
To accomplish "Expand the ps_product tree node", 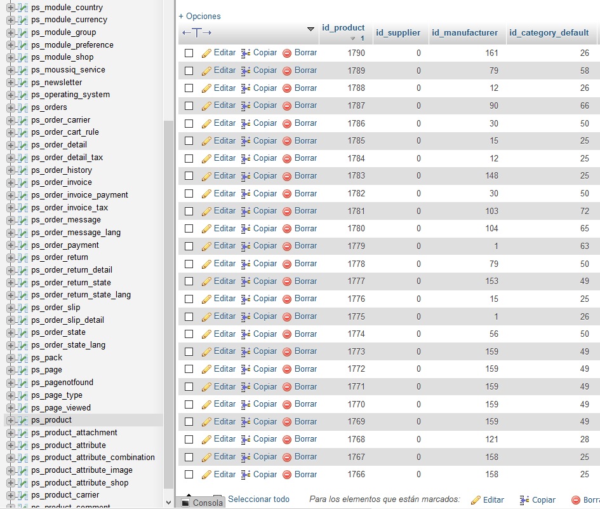I will point(11,420).
